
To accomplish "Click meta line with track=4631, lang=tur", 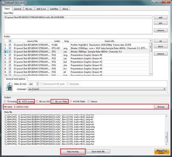I will coord(49,144).
